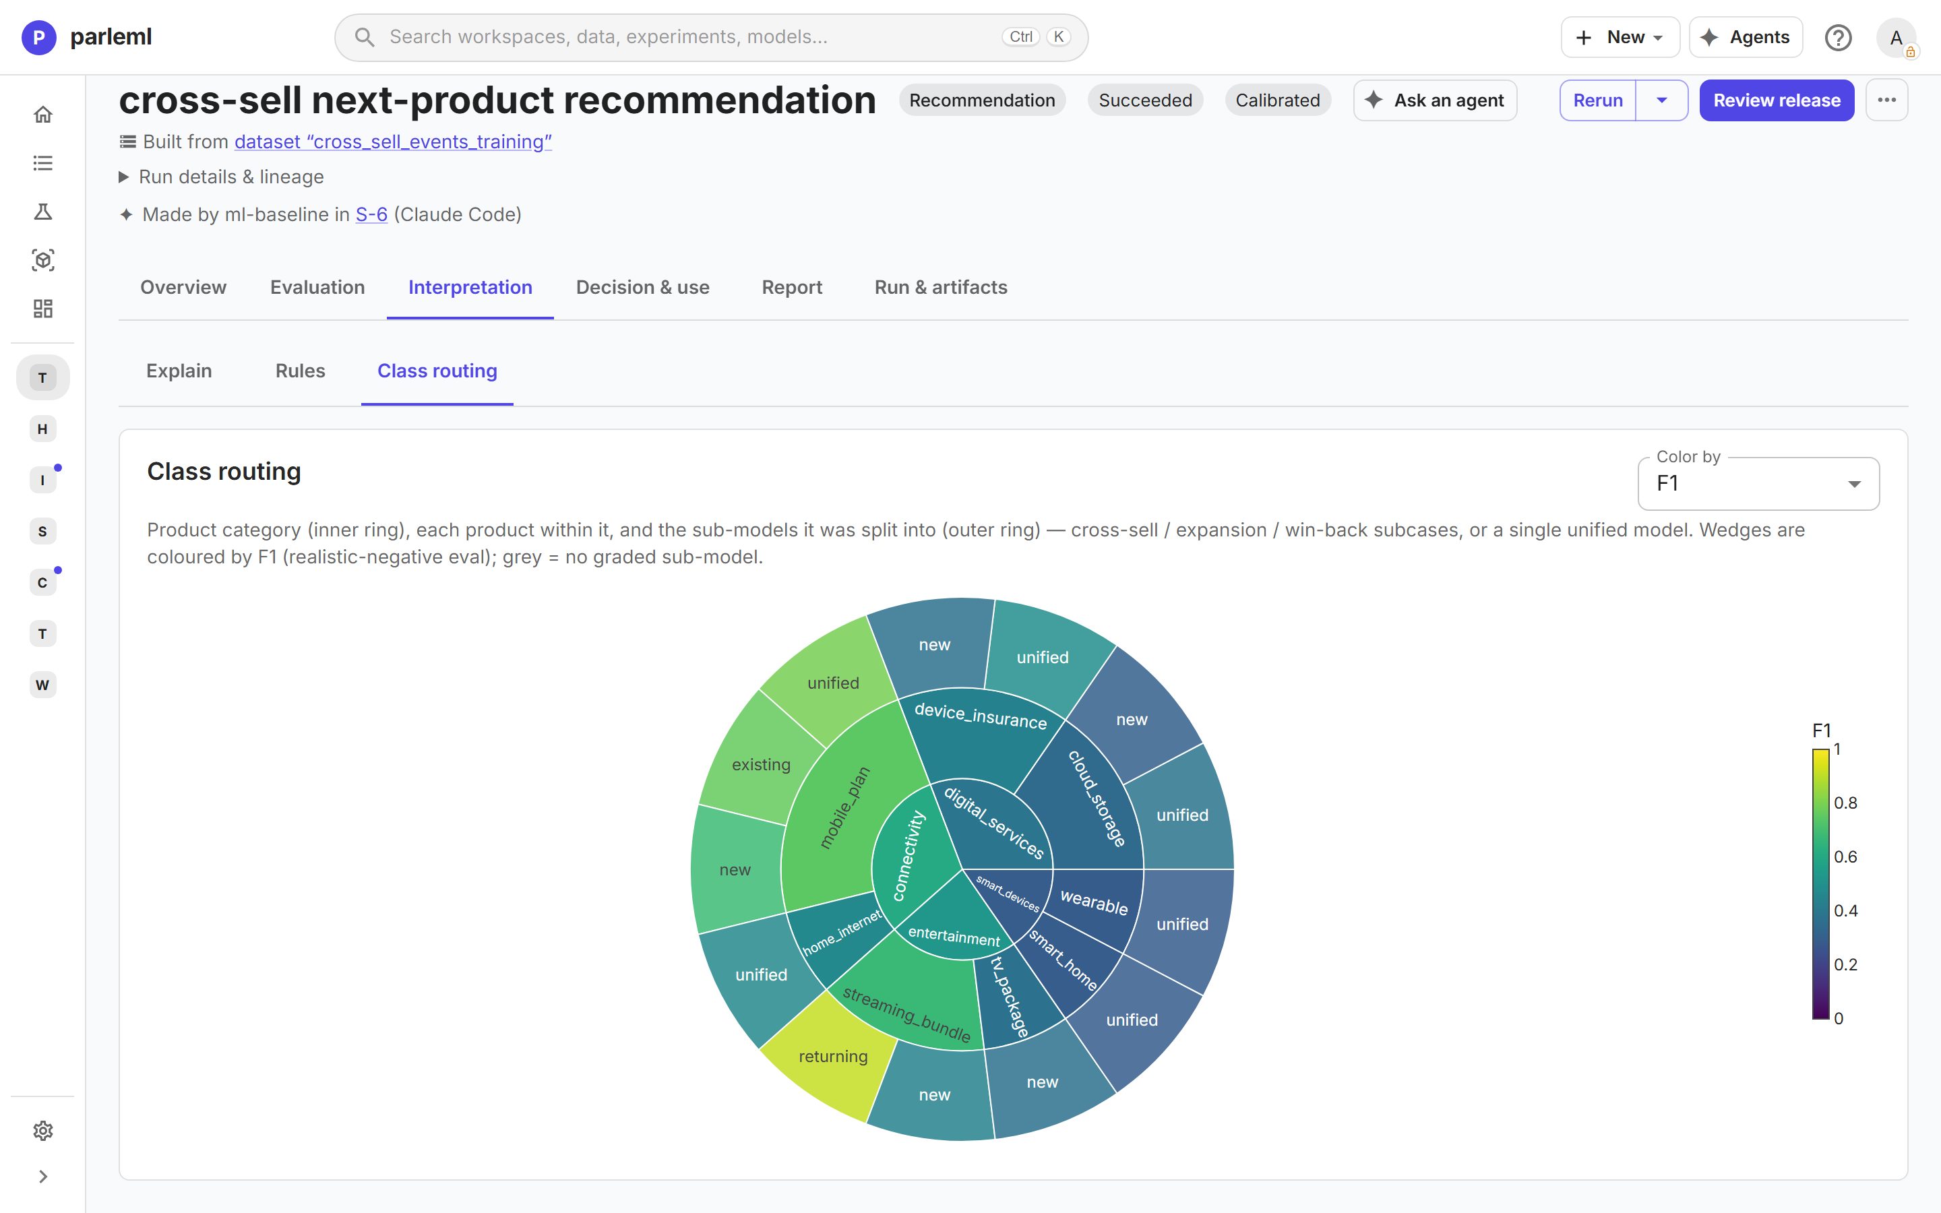
Task: Open the cross_sell_events_training dataset link
Action: pyautogui.click(x=393, y=142)
